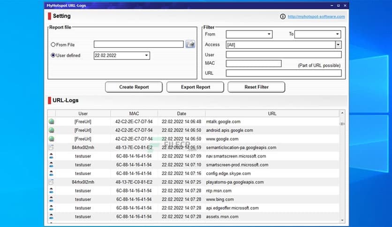The height and width of the screenshot is (227, 392).
Task: Sort by the MAC column header
Action: coord(134,113)
